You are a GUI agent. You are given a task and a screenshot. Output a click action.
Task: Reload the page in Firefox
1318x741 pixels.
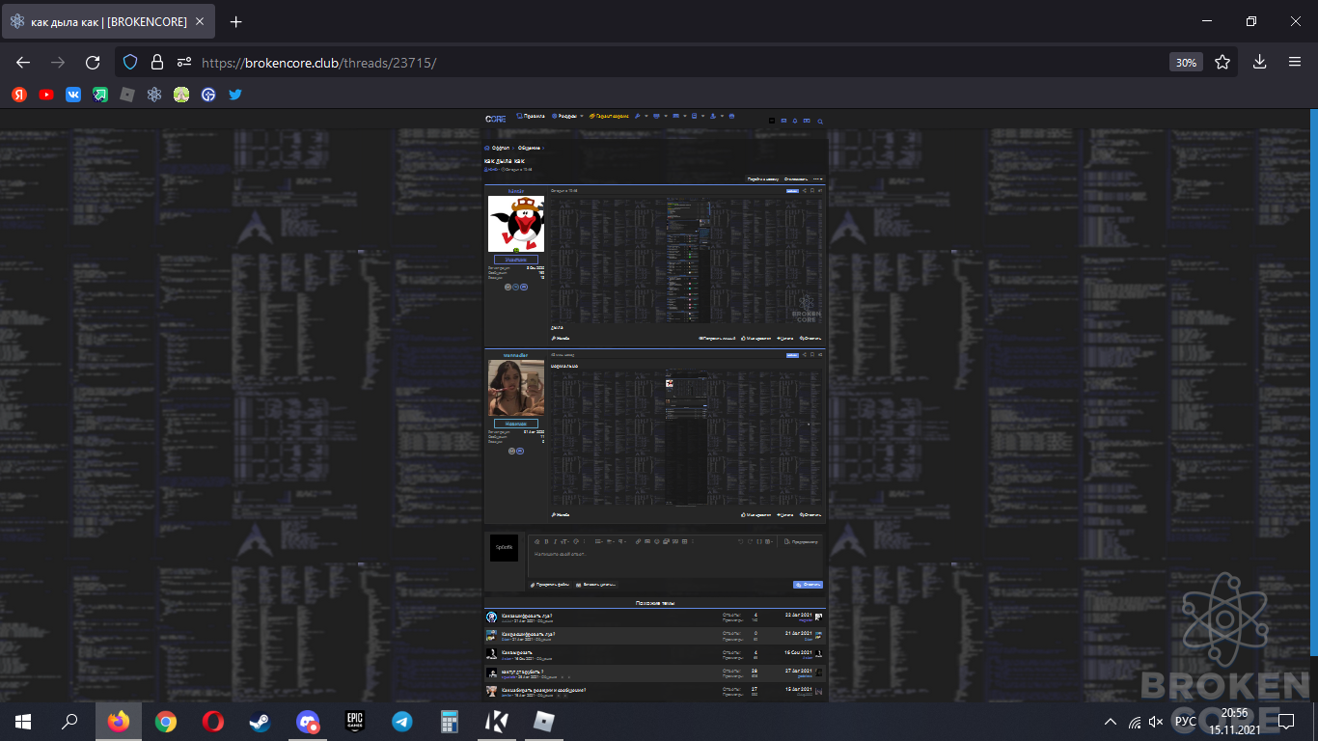pos(93,62)
